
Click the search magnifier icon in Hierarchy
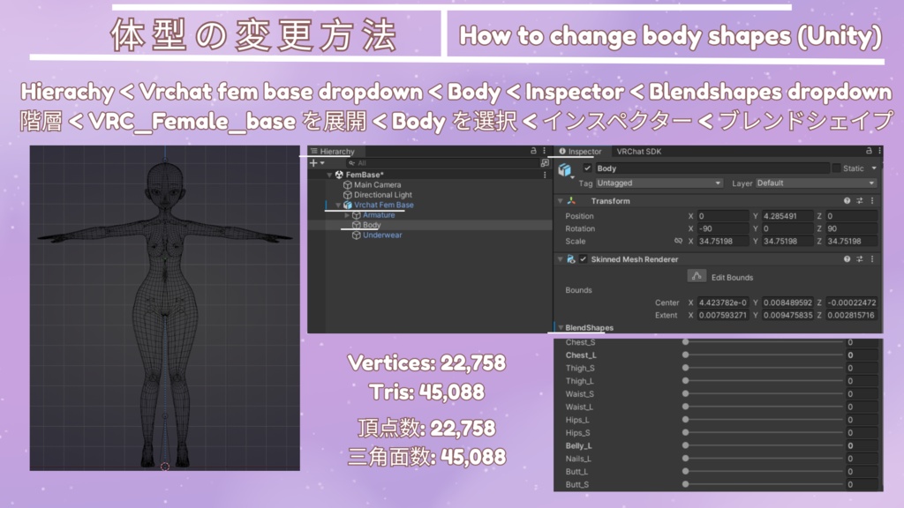(351, 163)
